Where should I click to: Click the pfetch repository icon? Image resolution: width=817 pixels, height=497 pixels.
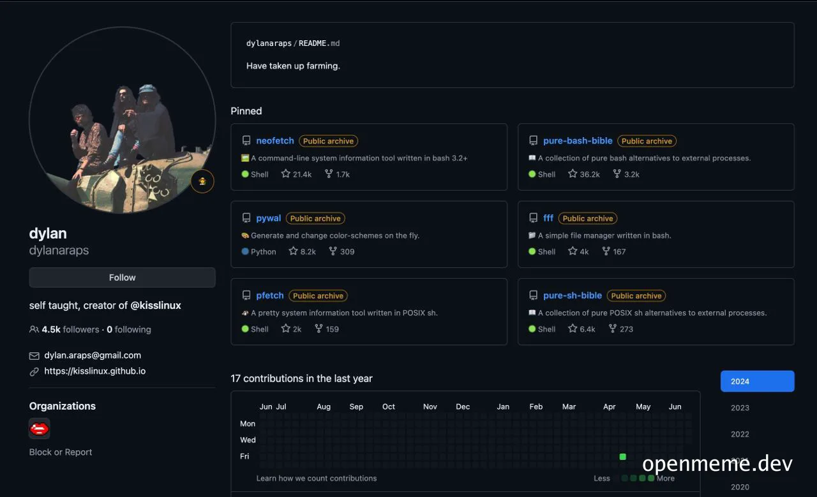click(x=246, y=295)
